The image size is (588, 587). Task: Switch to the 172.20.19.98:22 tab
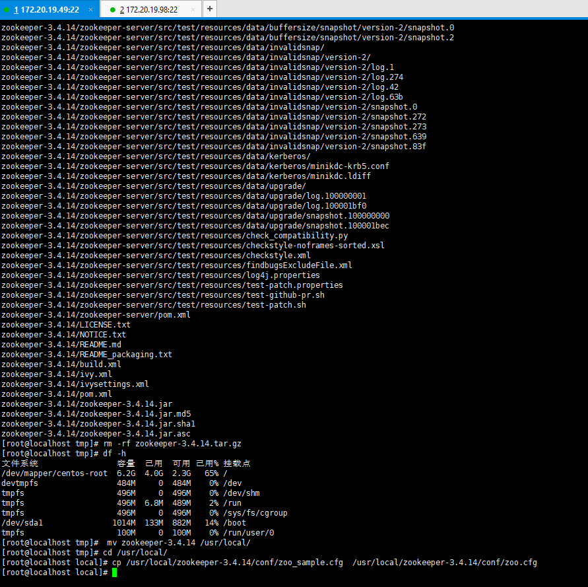(x=148, y=9)
